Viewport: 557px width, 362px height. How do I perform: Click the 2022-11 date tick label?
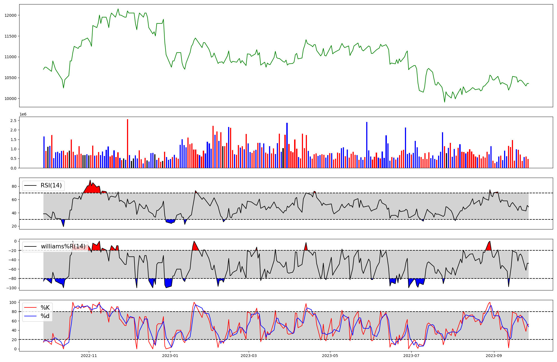click(89, 356)
